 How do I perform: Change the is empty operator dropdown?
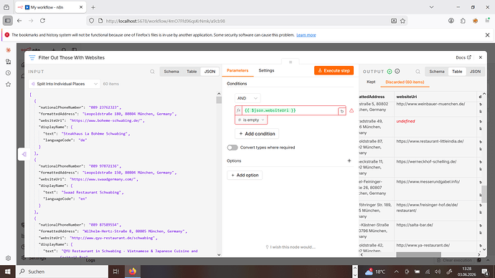(x=251, y=120)
